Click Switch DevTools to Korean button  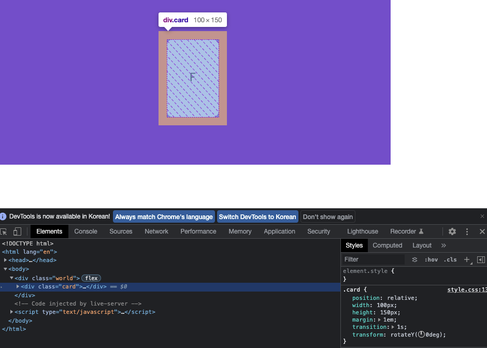click(257, 216)
